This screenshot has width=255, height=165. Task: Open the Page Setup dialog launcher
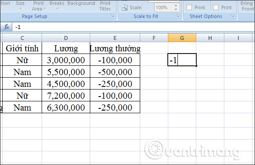pyautogui.click(x=113, y=16)
